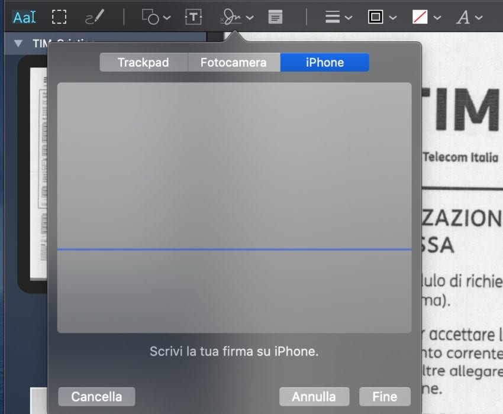Collapse the TIM Cristian sidebar group
Image resolution: width=503 pixels, height=414 pixels.
coord(18,43)
